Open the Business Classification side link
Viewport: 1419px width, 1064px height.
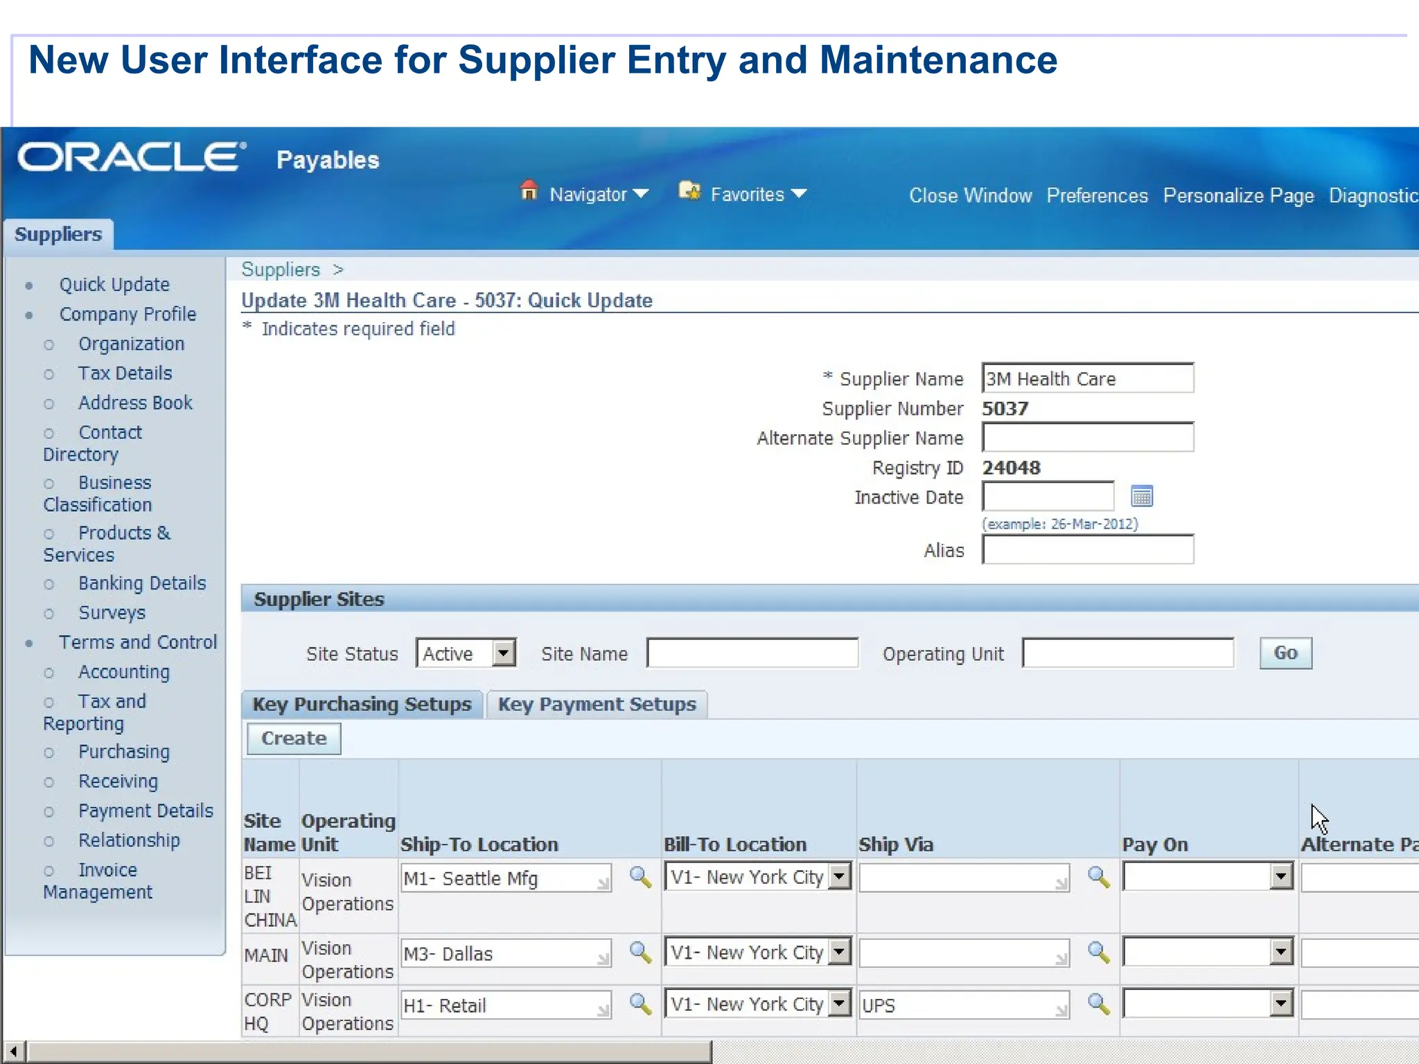coord(97,494)
